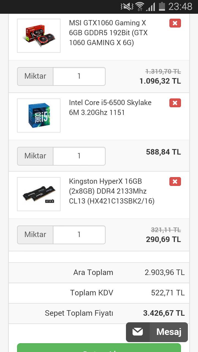
Task: Open Intel Core i5-6500 Skylake product title
Action: [x=110, y=108]
